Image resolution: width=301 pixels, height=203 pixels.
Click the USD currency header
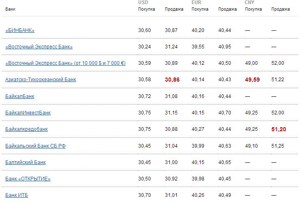click(143, 2)
